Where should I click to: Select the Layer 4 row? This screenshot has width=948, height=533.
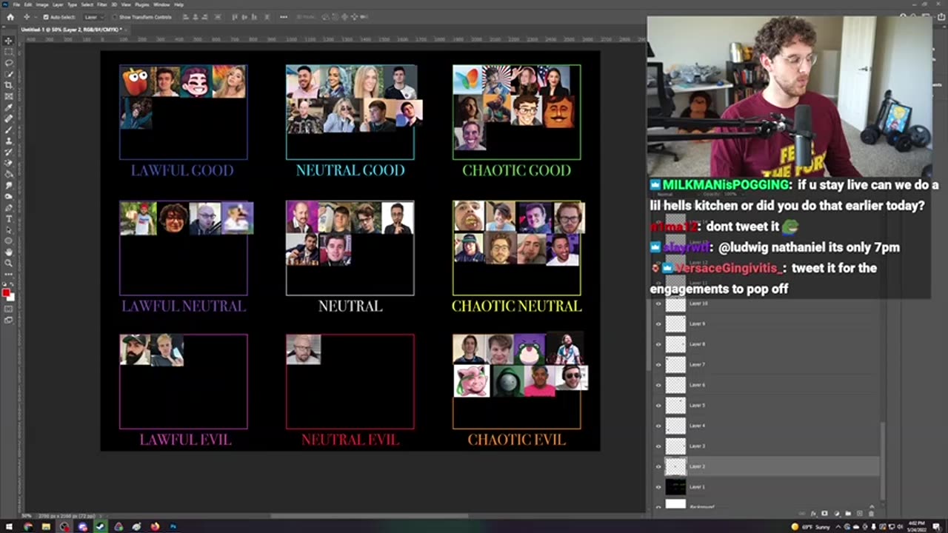coord(767,426)
